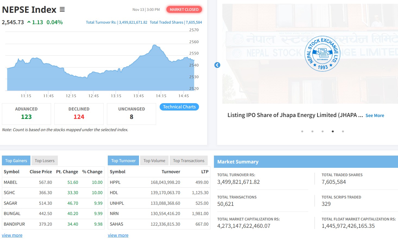This screenshot has height=243, width=398.
Task: Click view more under Top Gainers table
Action: 12,235
